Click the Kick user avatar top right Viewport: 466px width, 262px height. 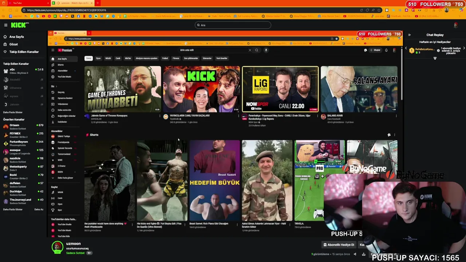tap(455, 25)
